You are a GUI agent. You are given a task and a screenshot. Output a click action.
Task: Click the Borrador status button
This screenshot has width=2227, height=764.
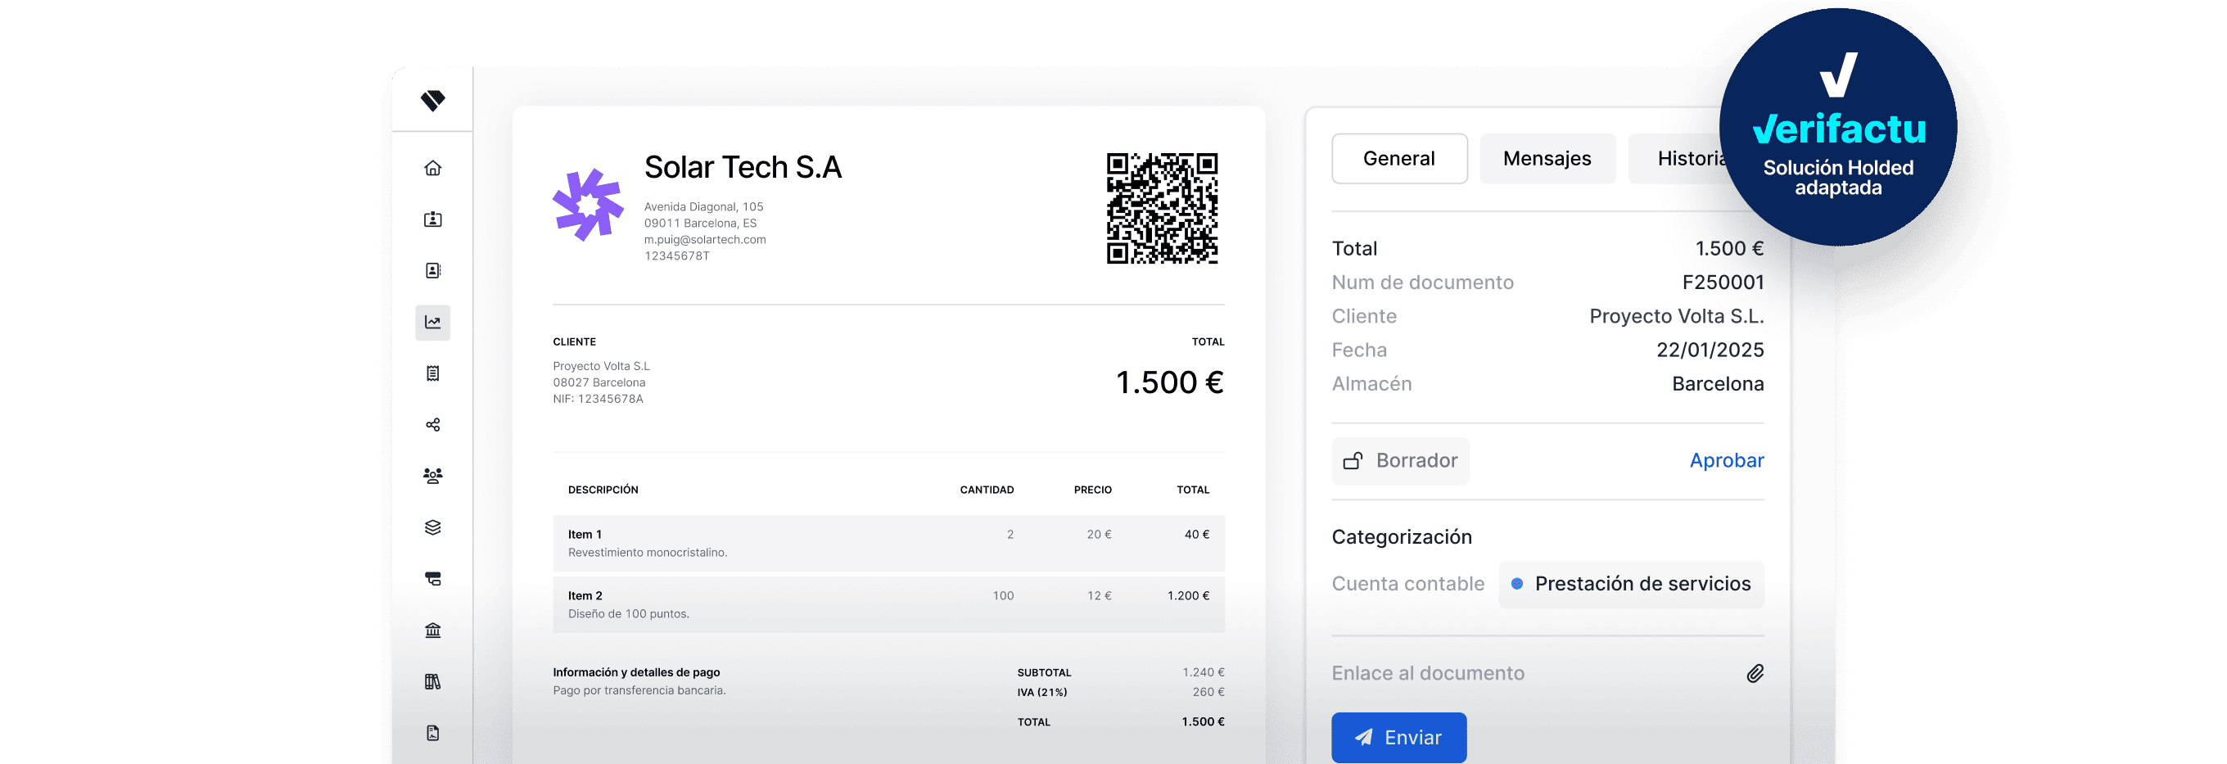tap(1400, 461)
